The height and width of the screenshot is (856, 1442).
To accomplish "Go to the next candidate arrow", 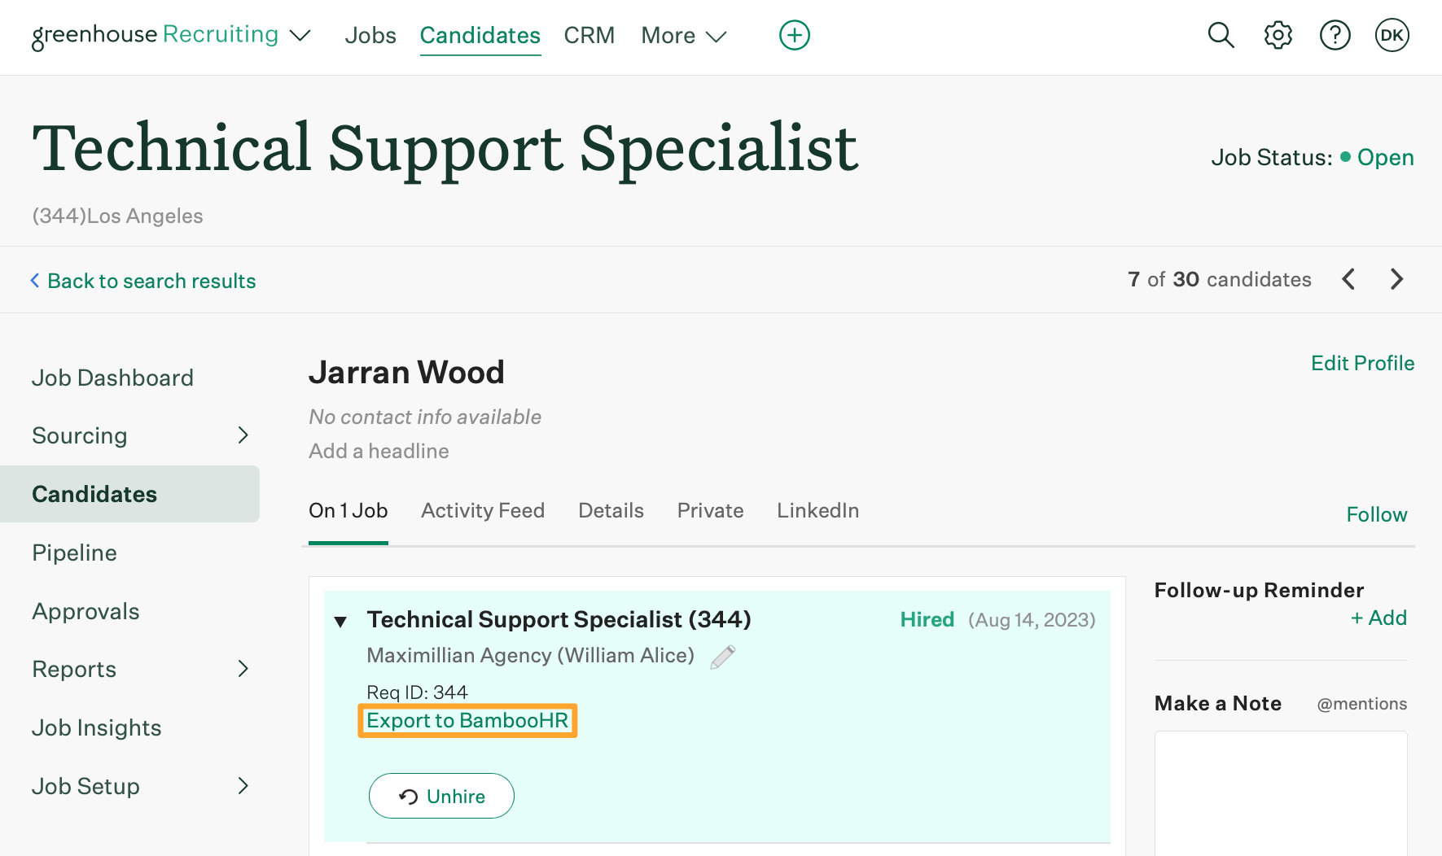I will (x=1397, y=279).
